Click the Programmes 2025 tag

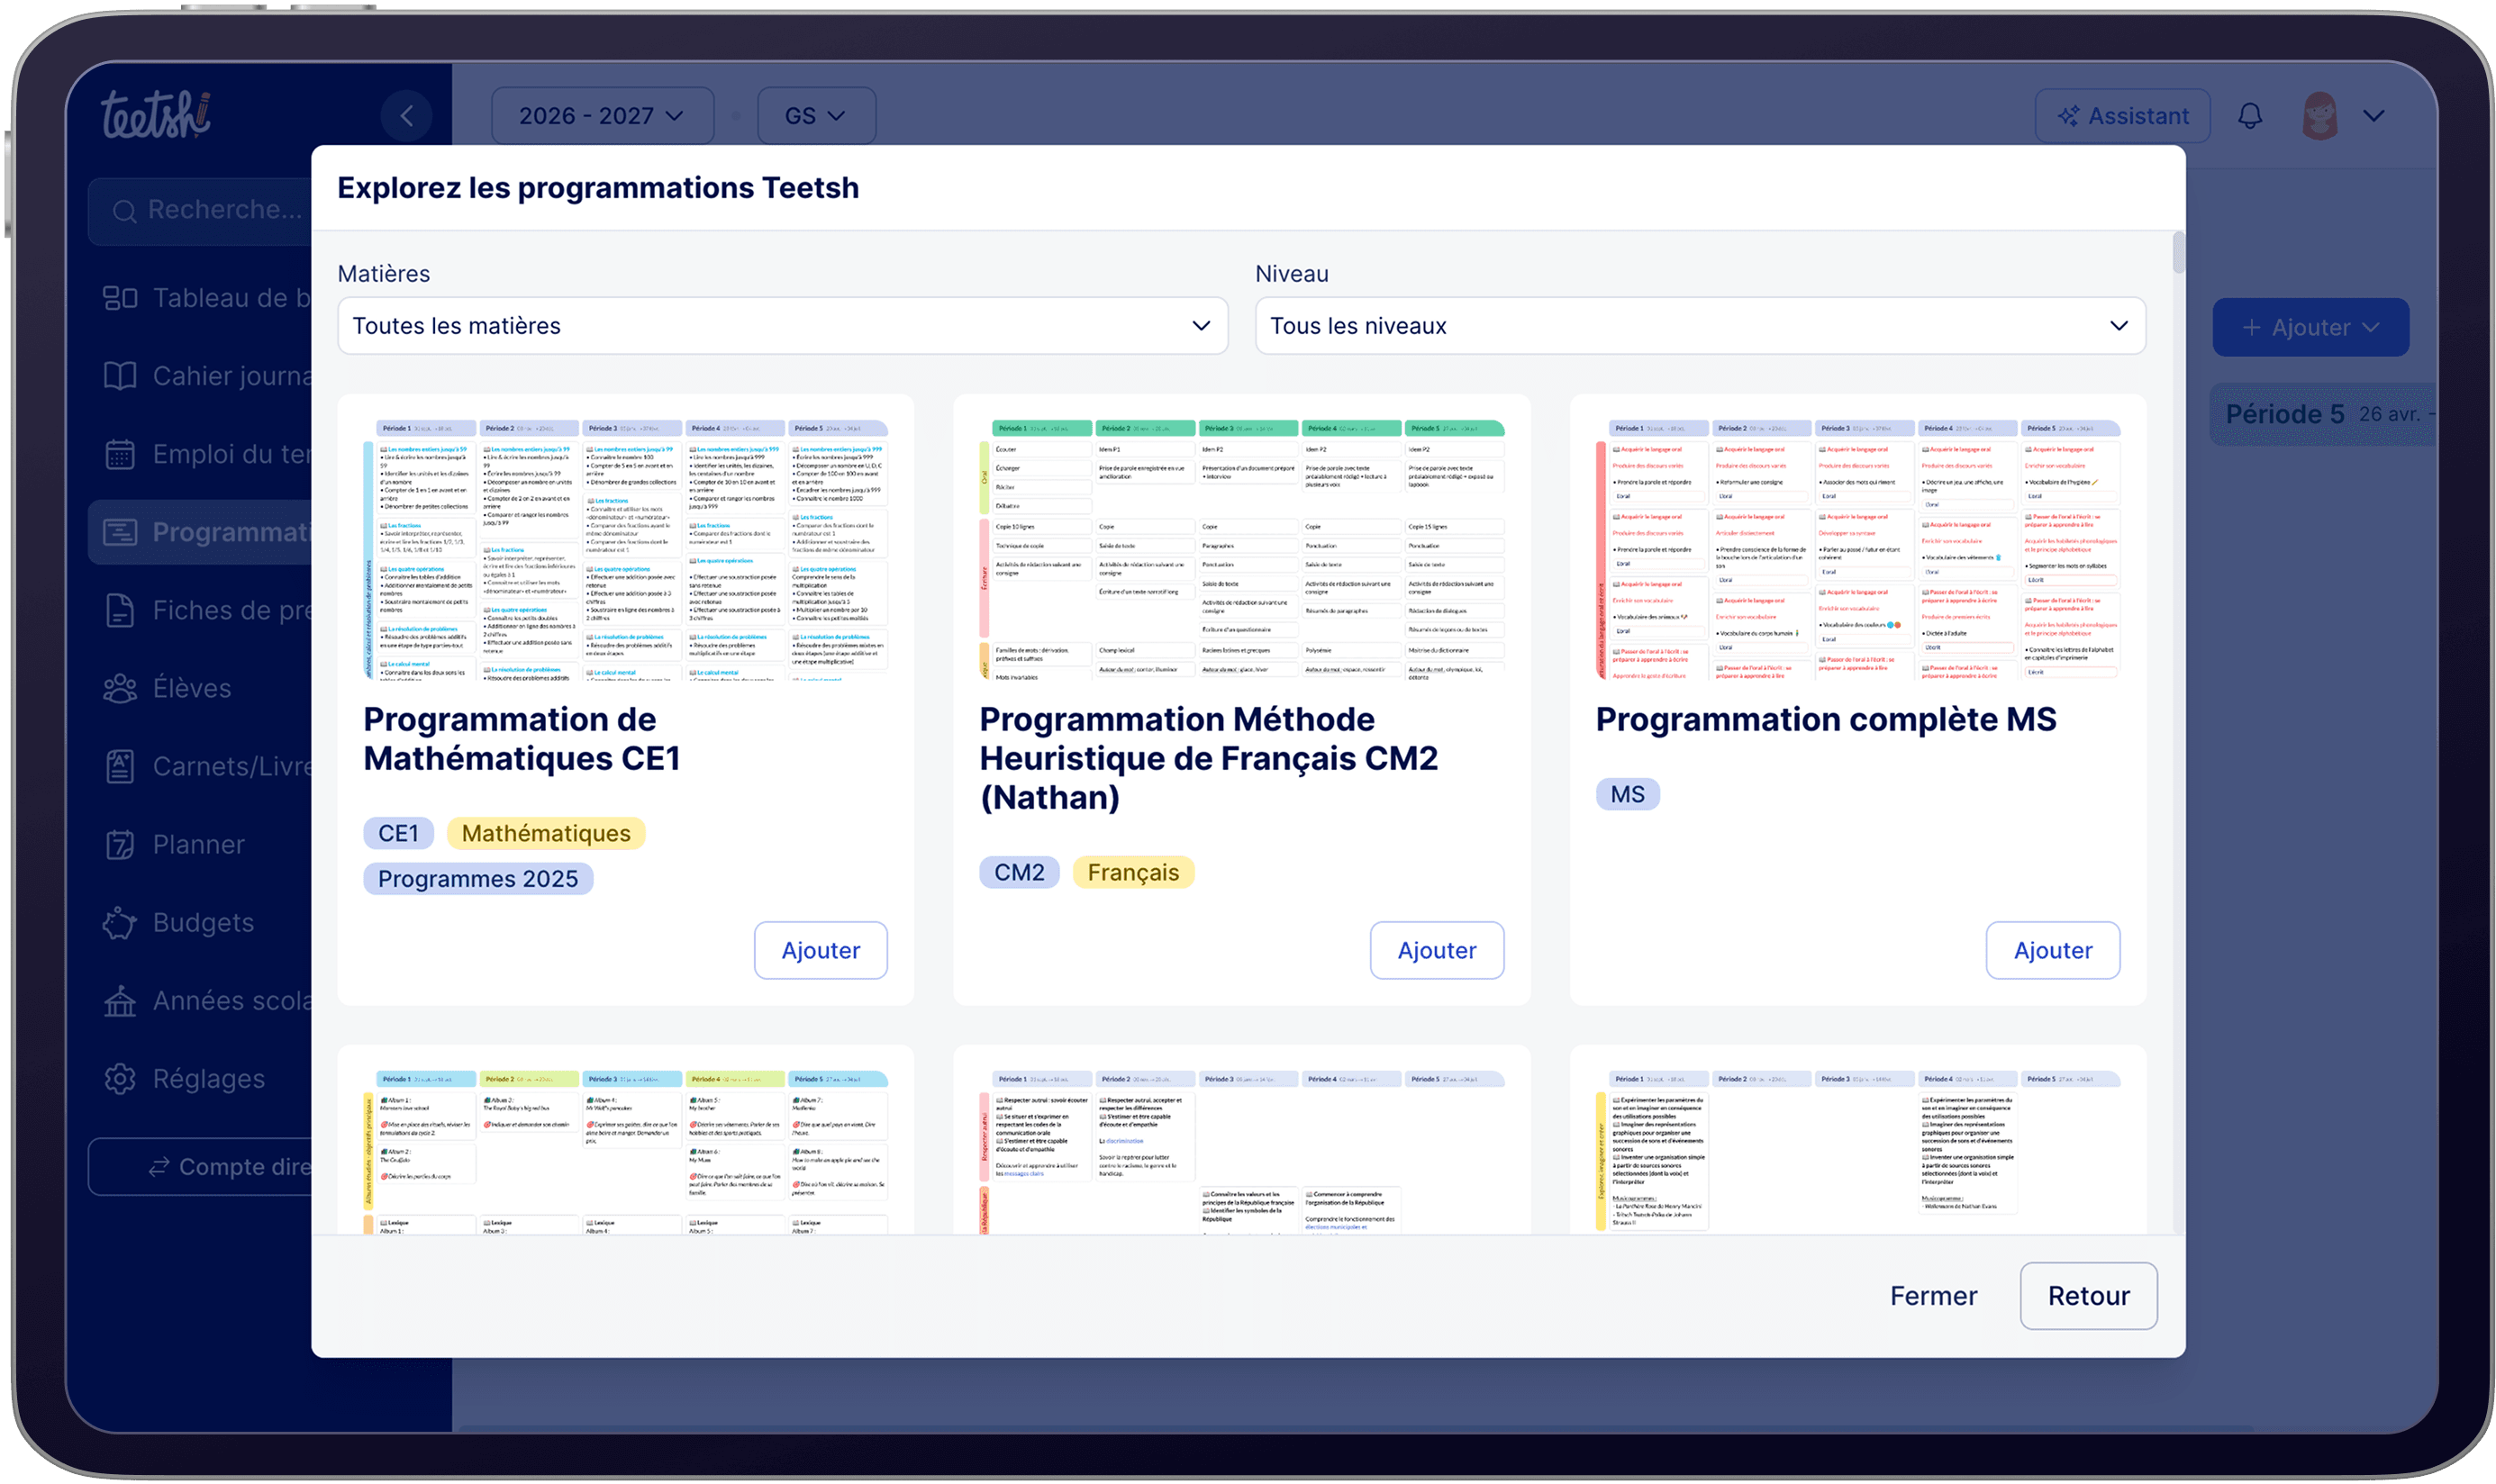[x=478, y=878]
